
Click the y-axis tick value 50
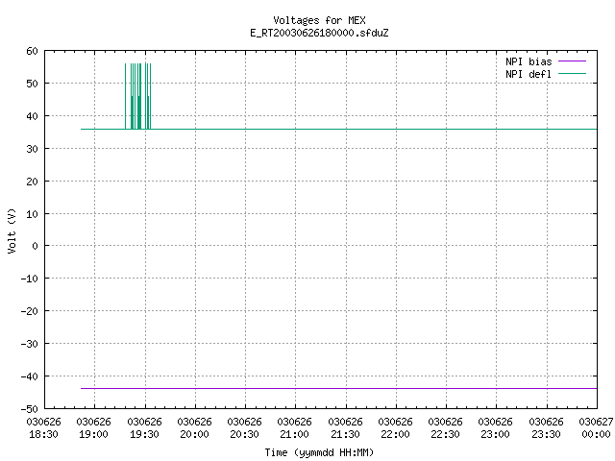coord(32,84)
